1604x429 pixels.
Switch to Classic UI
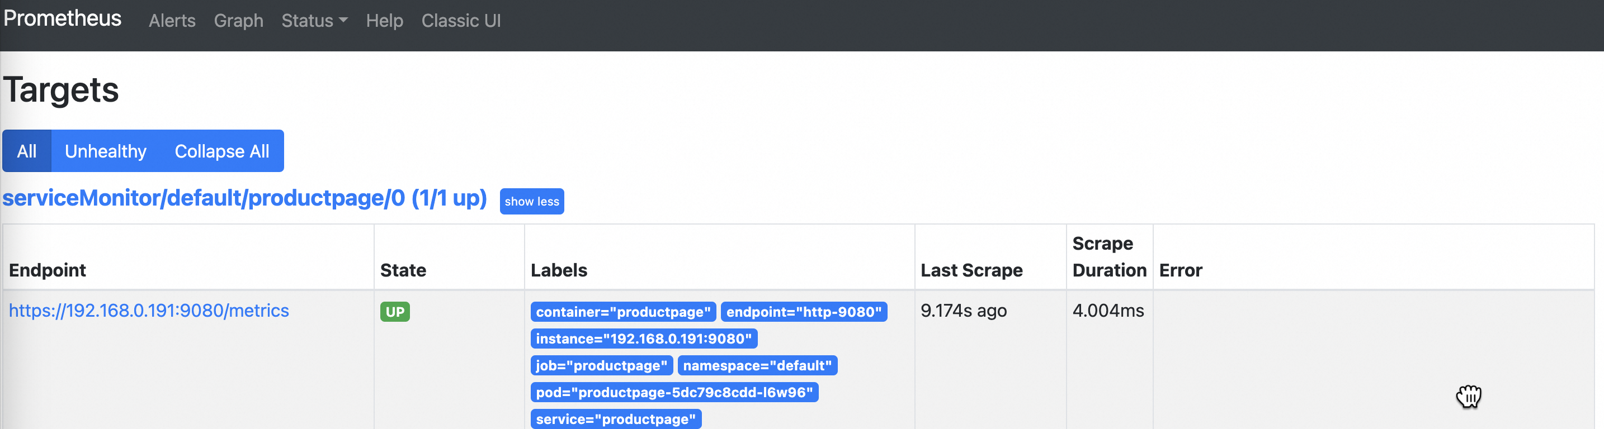point(461,21)
